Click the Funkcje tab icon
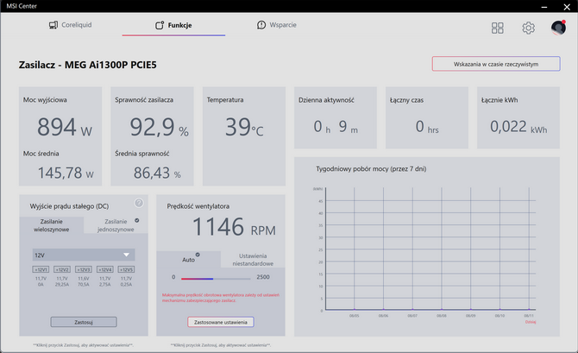 tap(160, 25)
